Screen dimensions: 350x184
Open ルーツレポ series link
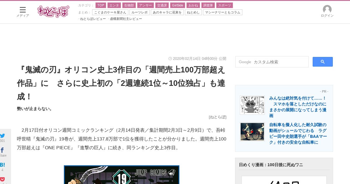tap(139, 12)
